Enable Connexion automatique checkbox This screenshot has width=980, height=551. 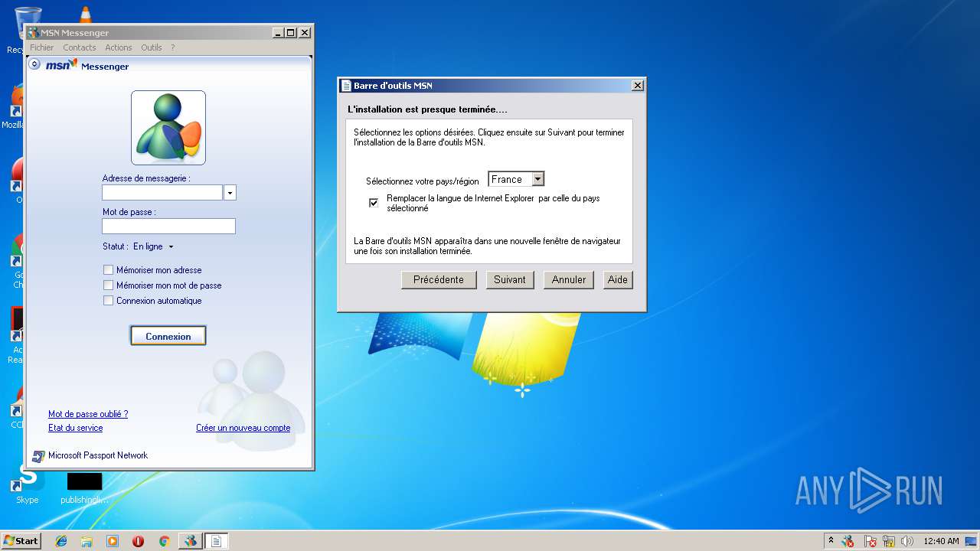108,301
